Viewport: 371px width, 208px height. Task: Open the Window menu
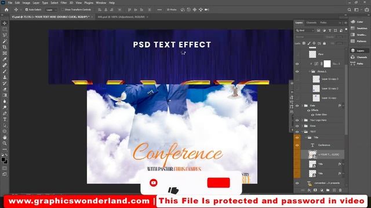click(x=101, y=3)
